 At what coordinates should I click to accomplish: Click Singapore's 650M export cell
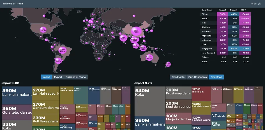pyautogui.click(x=233, y=49)
